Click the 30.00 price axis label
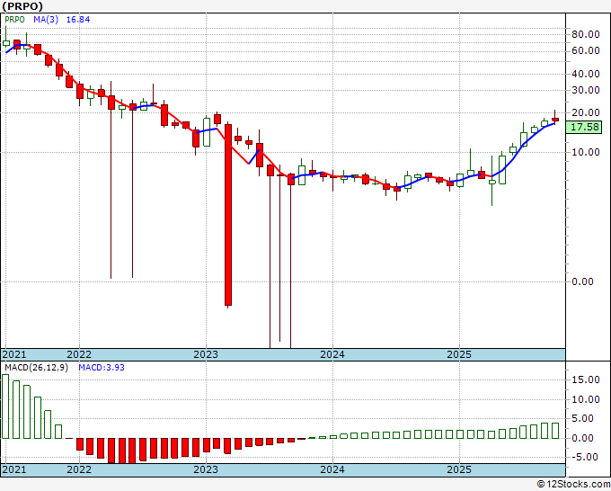611x491 pixels. pos(585,90)
